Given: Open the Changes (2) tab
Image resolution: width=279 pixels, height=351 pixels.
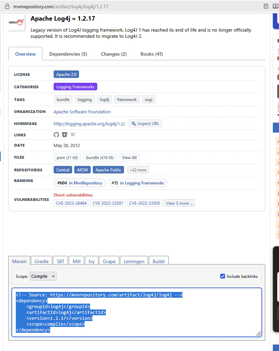Looking at the screenshot, I should (114, 54).
